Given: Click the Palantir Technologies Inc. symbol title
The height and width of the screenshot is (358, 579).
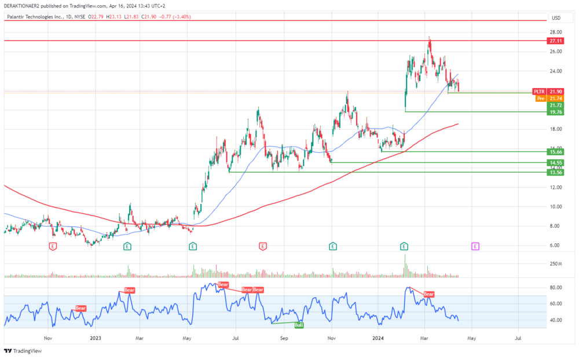Looking at the screenshot, I should 35,17.
